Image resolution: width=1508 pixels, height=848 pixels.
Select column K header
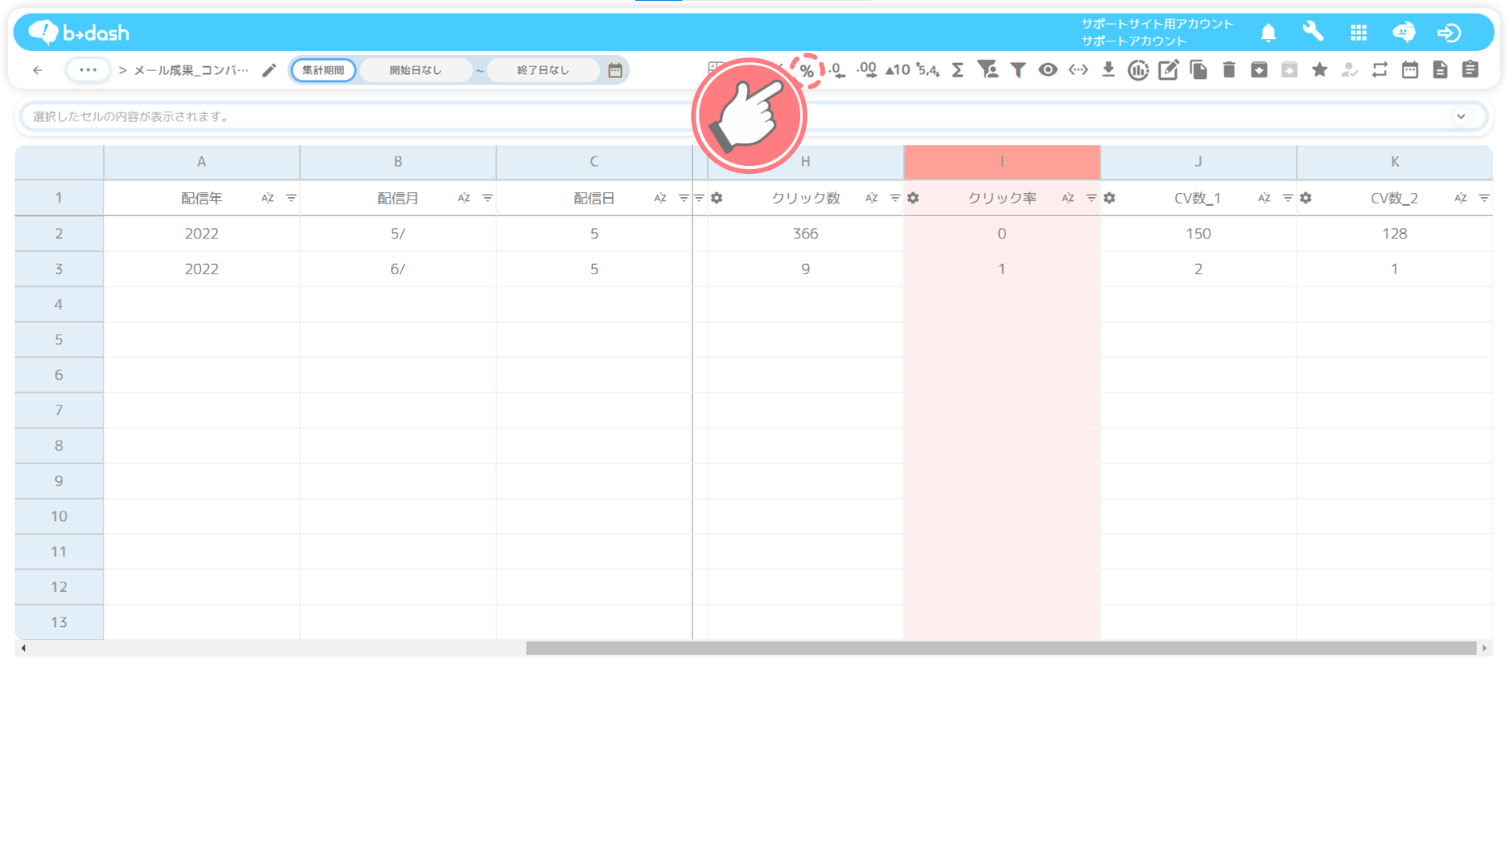[1395, 162]
